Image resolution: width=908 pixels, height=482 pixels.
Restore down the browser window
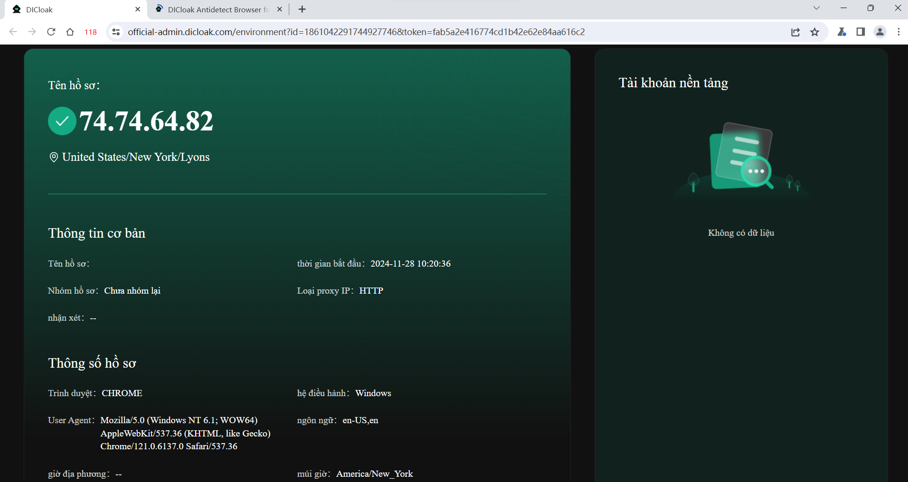tap(870, 8)
